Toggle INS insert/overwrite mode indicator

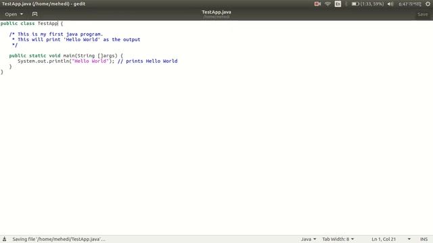click(x=424, y=239)
